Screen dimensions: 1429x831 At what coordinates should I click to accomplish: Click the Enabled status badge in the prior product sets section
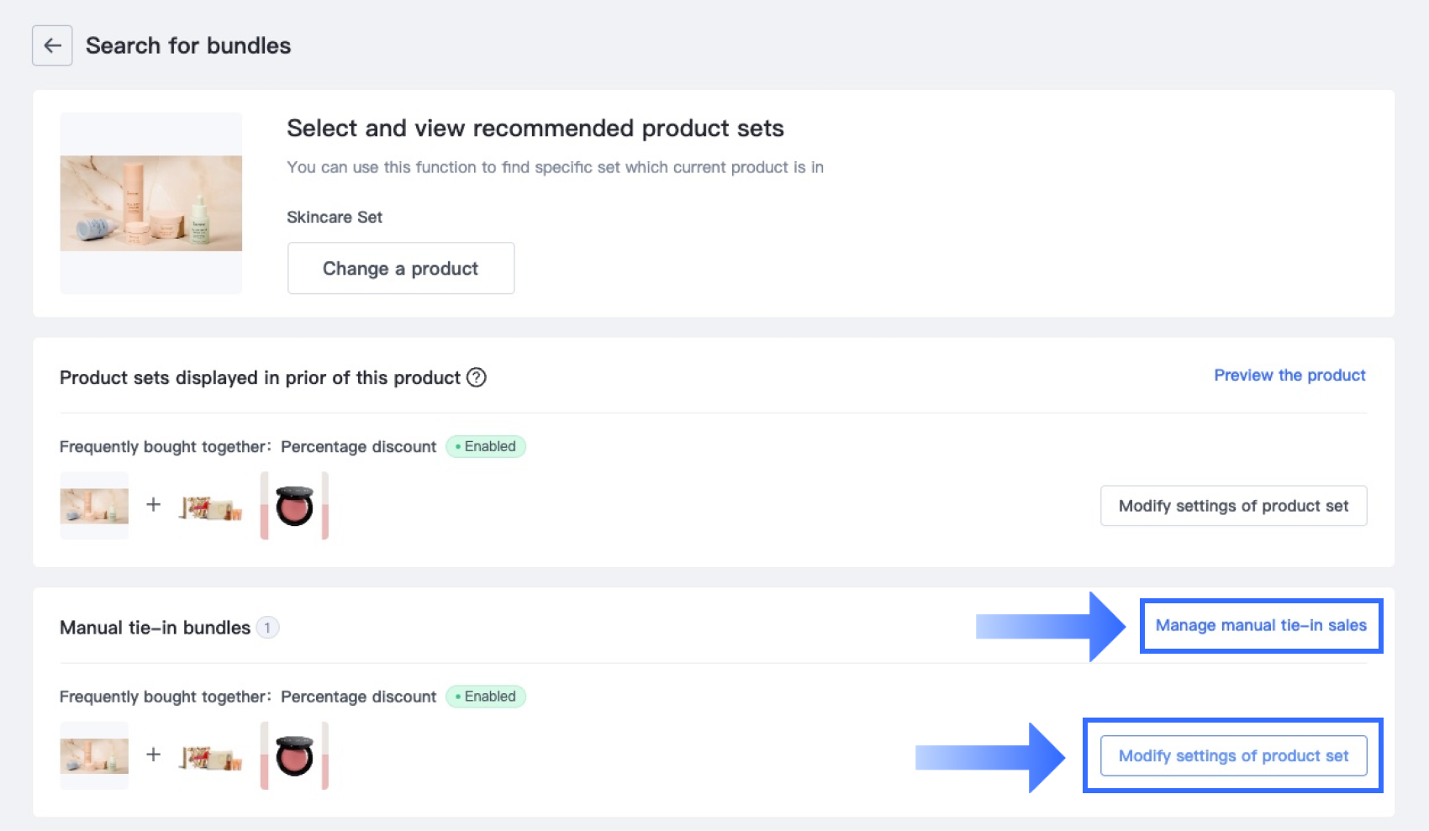(486, 446)
